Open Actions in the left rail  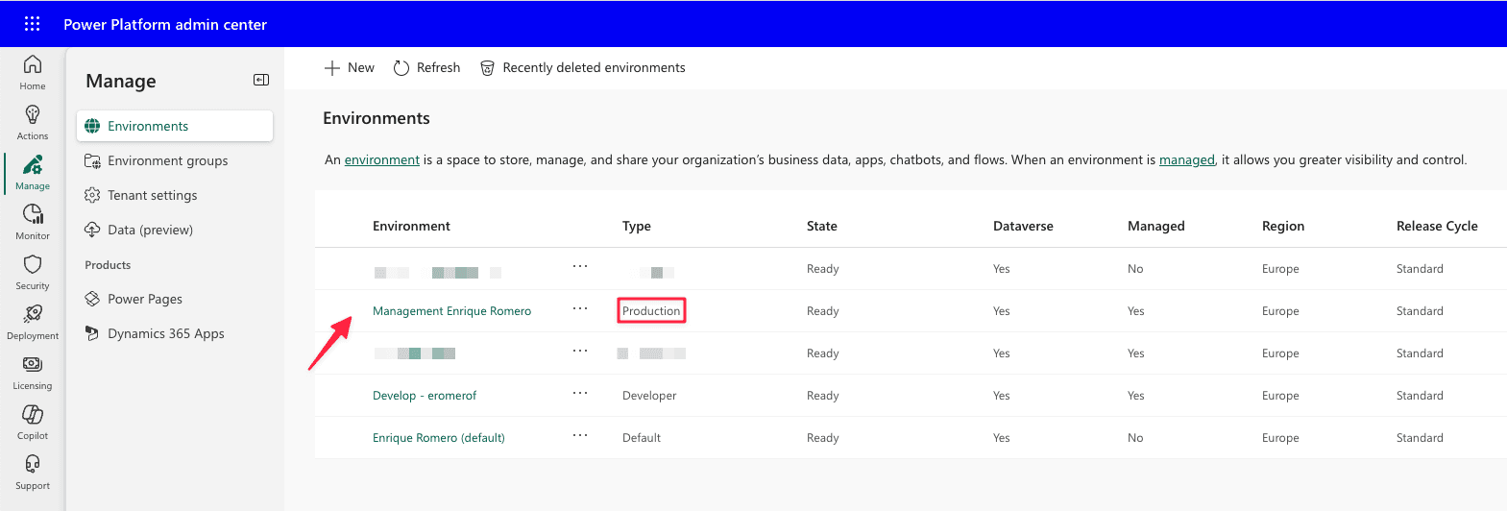(33, 123)
